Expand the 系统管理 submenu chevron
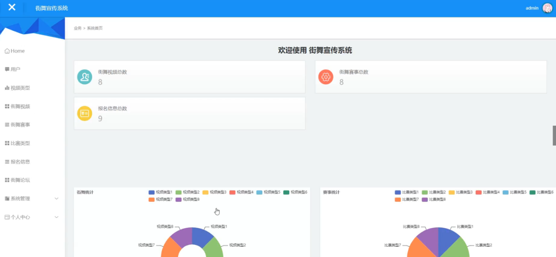The width and height of the screenshot is (556, 257). click(57, 199)
